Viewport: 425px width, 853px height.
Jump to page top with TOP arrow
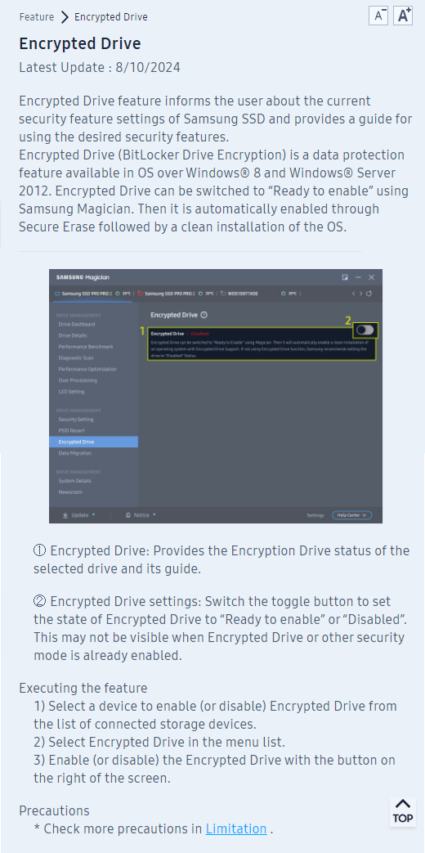click(x=403, y=812)
